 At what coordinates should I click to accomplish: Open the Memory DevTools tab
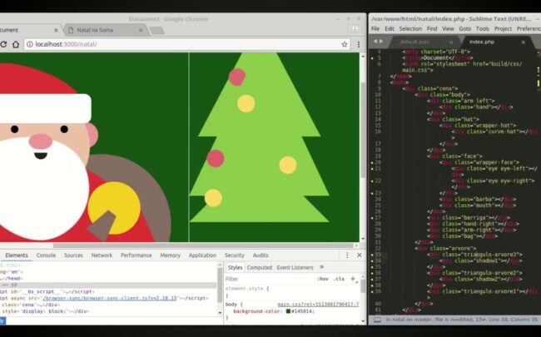click(170, 255)
